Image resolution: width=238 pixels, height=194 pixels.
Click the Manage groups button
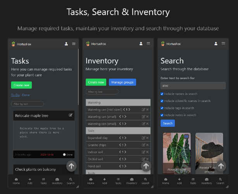point(122,82)
